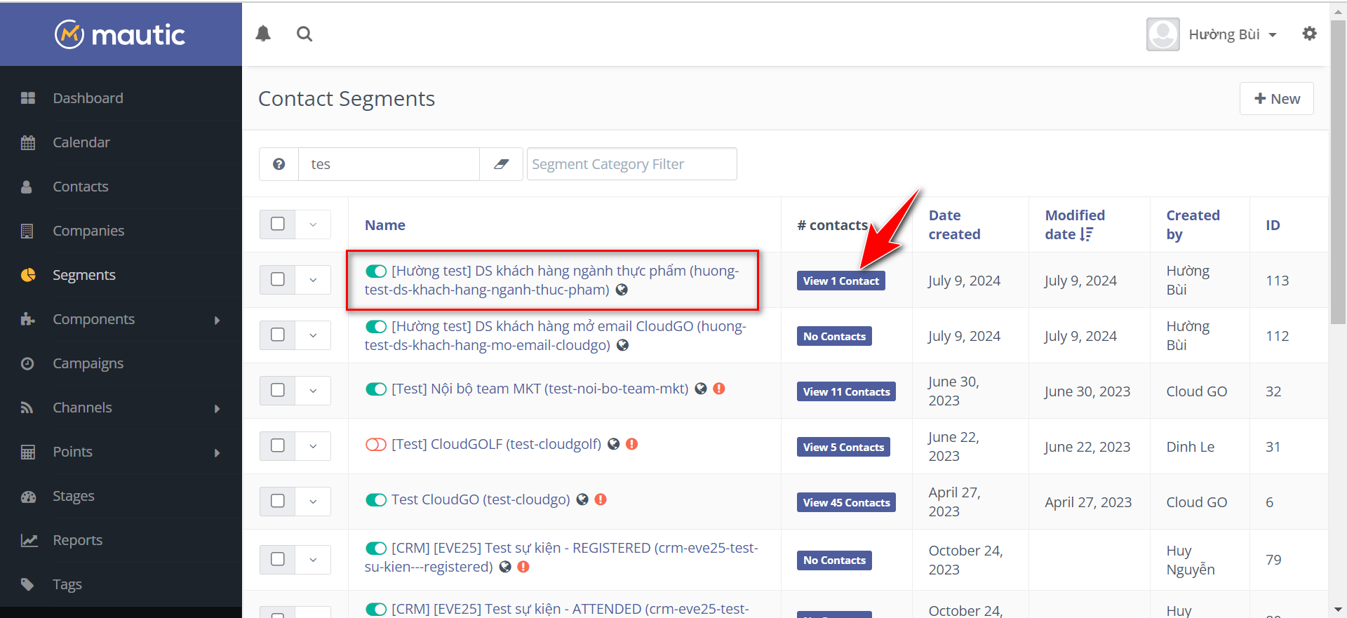
Task: Click the New segment button
Action: coord(1276,99)
